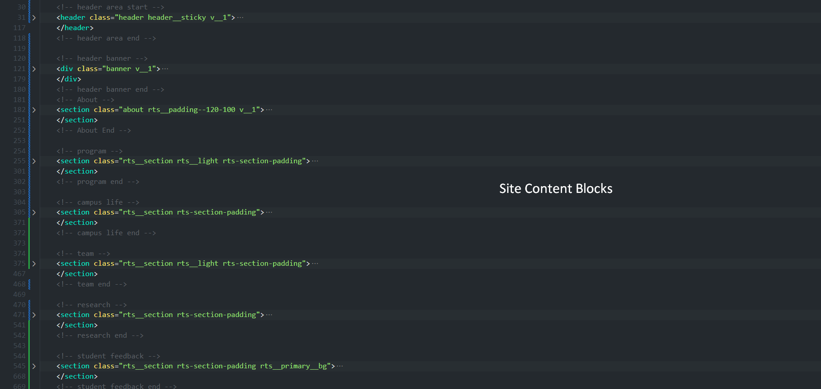This screenshot has width=821, height=389.
Task: Click the "campus life end" comment line
Action: point(106,233)
